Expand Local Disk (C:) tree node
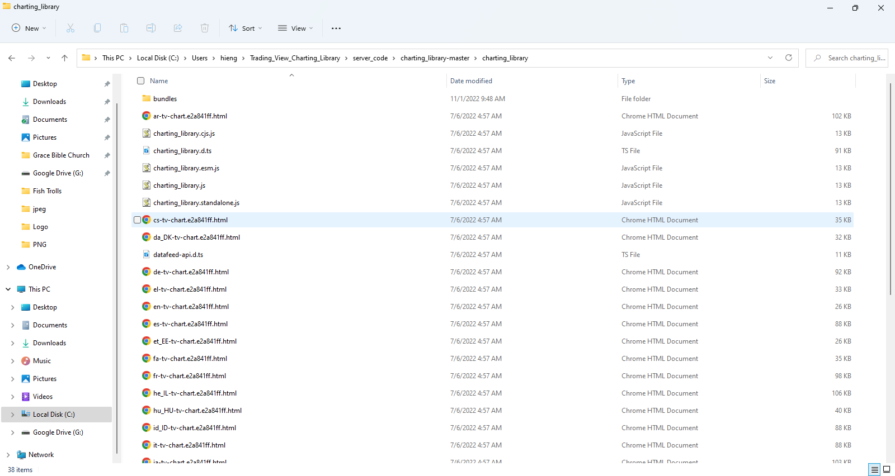895x476 pixels. [12, 415]
